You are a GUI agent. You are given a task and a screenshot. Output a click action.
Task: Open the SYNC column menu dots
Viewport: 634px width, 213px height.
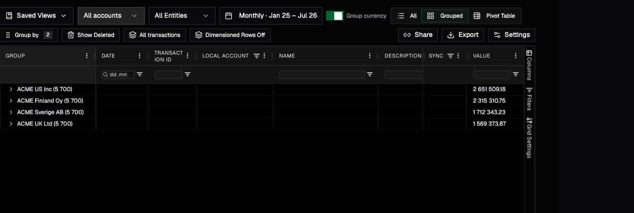pos(458,56)
